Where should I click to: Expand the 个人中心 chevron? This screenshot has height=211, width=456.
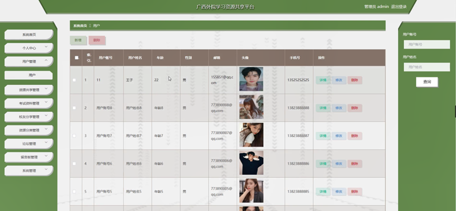coord(46,46)
